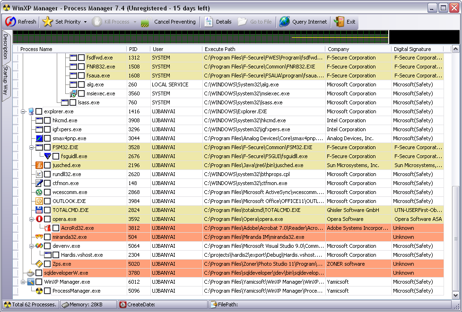Click the Kill Process button label
The height and width of the screenshot is (312, 462).
pos(117,22)
